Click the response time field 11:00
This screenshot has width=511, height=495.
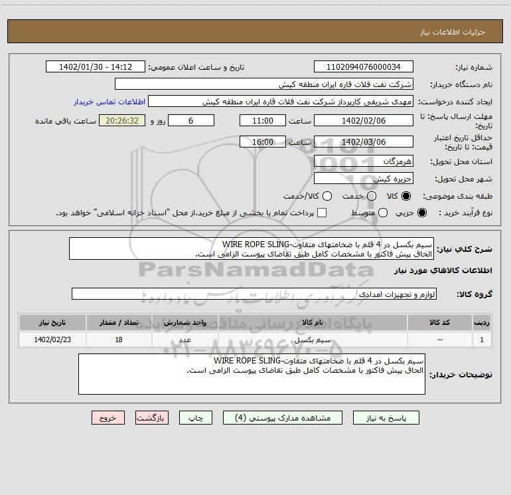[x=263, y=120]
